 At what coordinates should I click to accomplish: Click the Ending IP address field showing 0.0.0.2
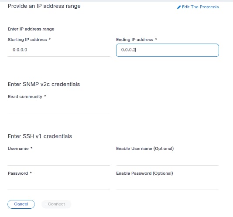[167, 50]
